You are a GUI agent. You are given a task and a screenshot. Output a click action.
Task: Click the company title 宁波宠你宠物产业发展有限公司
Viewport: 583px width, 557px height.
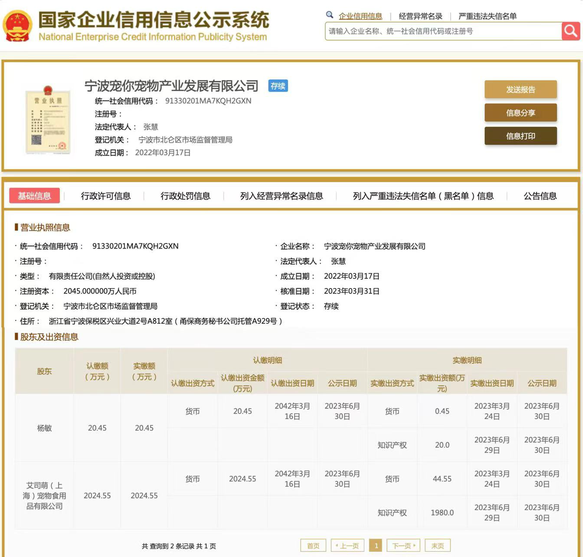pos(171,86)
